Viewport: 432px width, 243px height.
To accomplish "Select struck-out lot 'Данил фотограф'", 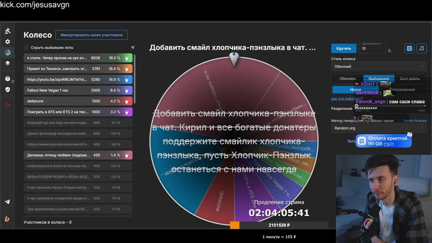I will [78, 134].
